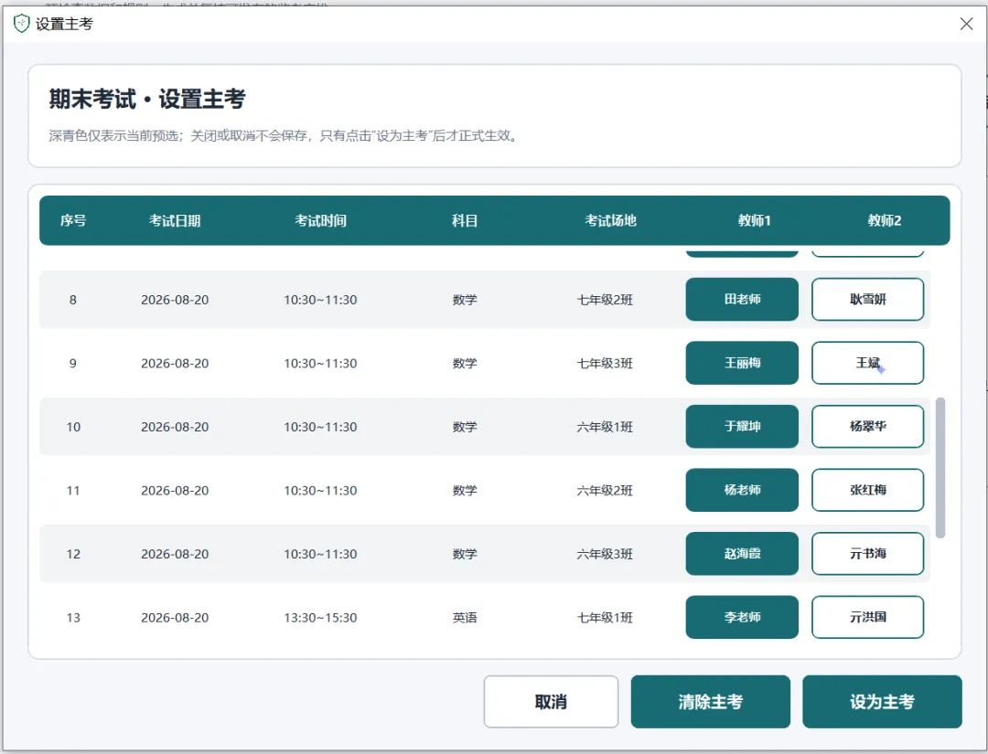
Task: Click the table's vertical scrollbar thumb
Action: (940, 468)
